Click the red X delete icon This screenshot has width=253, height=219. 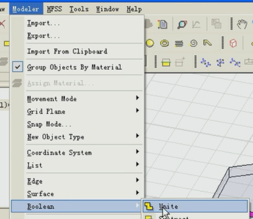pos(2,24)
